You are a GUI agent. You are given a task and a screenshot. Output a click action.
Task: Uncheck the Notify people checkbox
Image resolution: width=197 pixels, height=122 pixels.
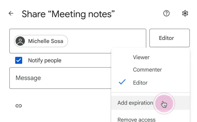(19, 60)
